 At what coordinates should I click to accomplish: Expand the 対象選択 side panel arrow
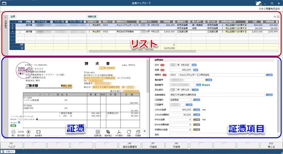click(5, 18)
